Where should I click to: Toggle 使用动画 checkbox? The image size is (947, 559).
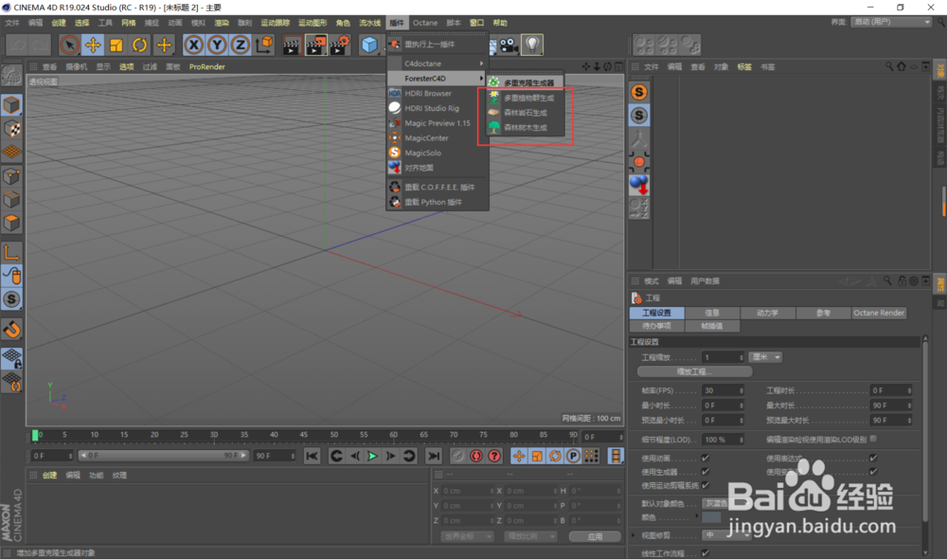pos(706,458)
